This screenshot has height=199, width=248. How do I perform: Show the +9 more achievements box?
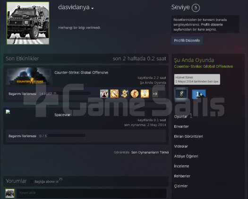point(155,94)
